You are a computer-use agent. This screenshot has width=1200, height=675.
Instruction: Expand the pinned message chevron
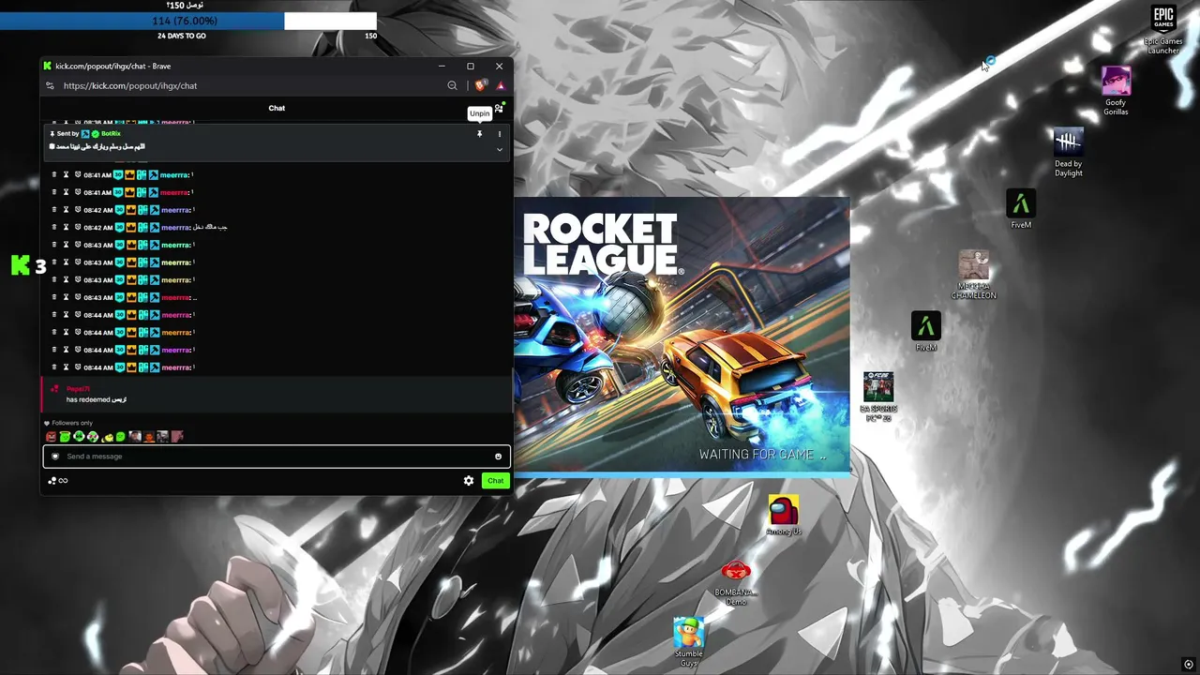click(499, 149)
